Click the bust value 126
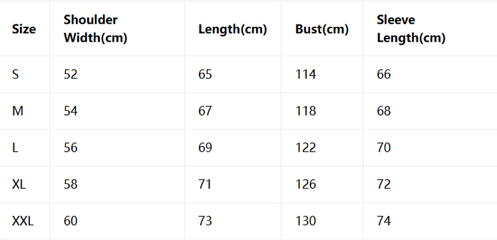497x240 pixels. 306,185
